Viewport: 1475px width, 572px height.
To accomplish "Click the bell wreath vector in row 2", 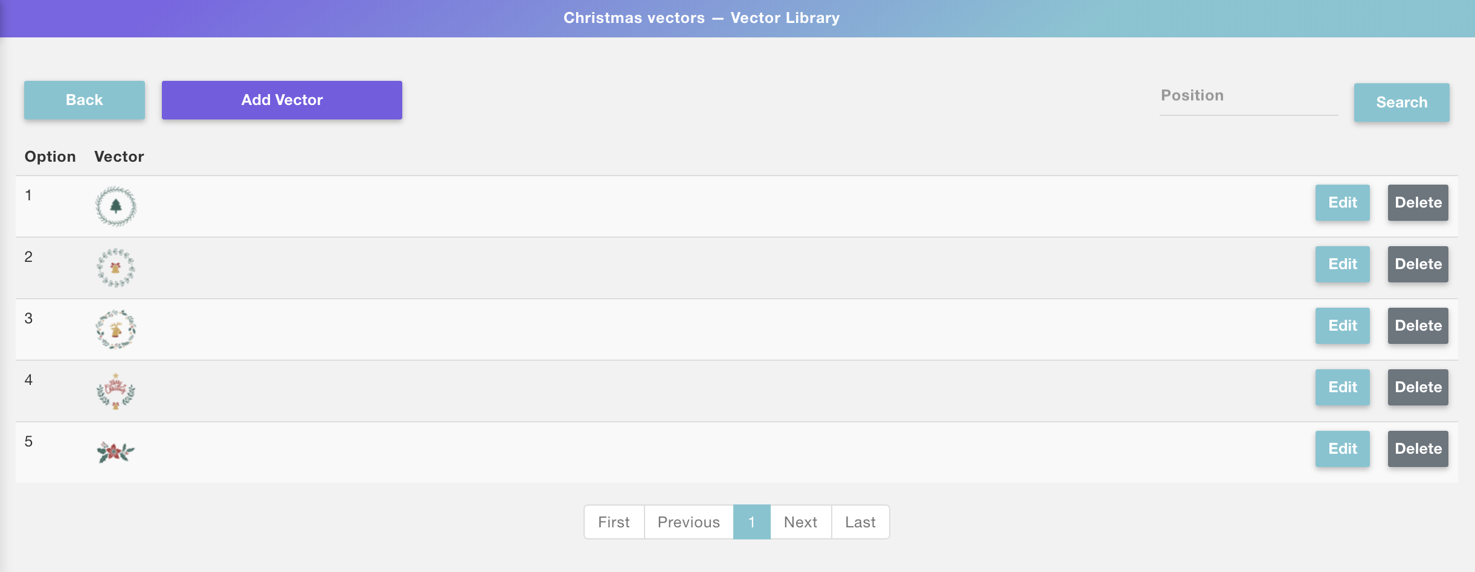I will coord(116,268).
